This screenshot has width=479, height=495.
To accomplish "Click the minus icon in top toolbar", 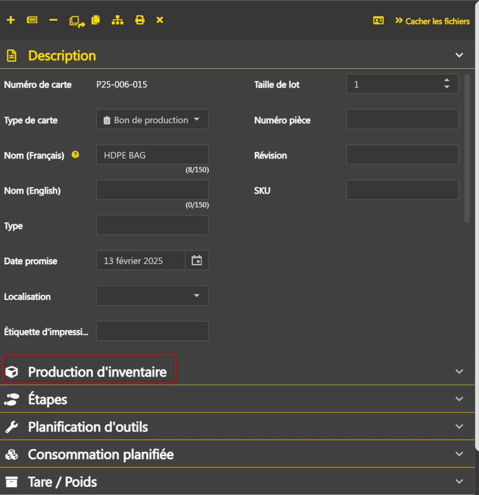I will point(54,20).
